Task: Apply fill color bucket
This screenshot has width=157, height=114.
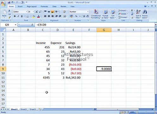Action: (x=34, y=16)
